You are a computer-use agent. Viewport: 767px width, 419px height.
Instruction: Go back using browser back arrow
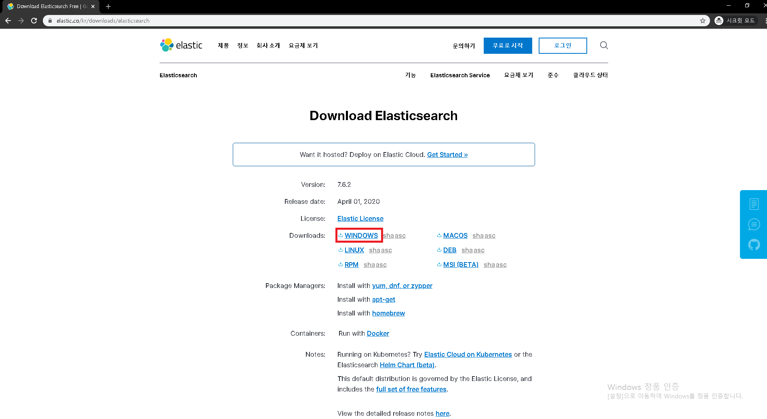[8, 21]
